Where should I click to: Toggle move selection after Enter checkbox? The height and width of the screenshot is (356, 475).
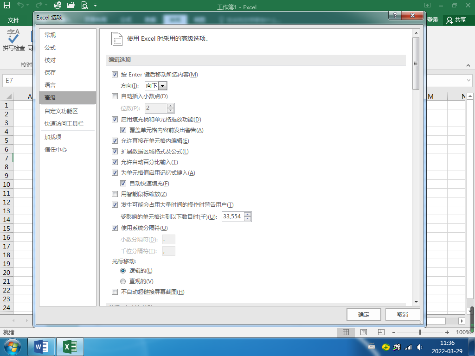[115, 74]
